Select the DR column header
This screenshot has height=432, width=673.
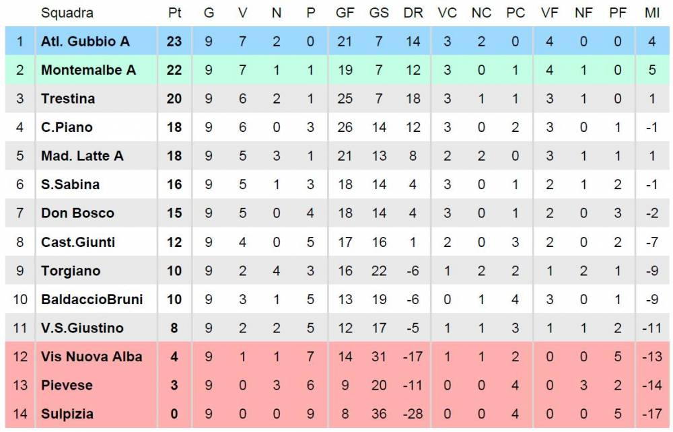pos(413,13)
